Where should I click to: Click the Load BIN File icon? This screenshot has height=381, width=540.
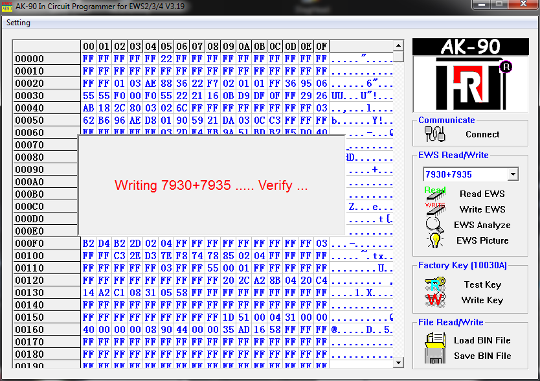pyautogui.click(x=435, y=340)
